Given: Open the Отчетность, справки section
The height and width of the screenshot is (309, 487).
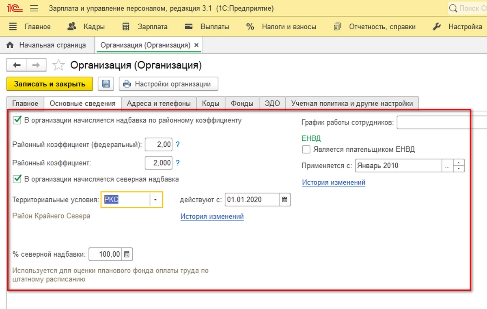Looking at the screenshot, I should point(375,27).
